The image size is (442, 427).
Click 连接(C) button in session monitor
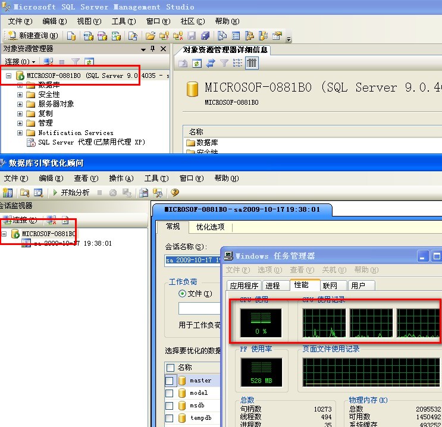(20, 220)
